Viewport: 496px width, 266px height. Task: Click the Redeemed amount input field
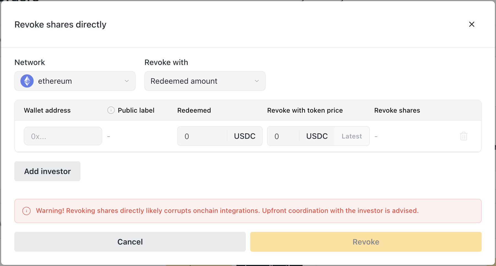click(202, 136)
